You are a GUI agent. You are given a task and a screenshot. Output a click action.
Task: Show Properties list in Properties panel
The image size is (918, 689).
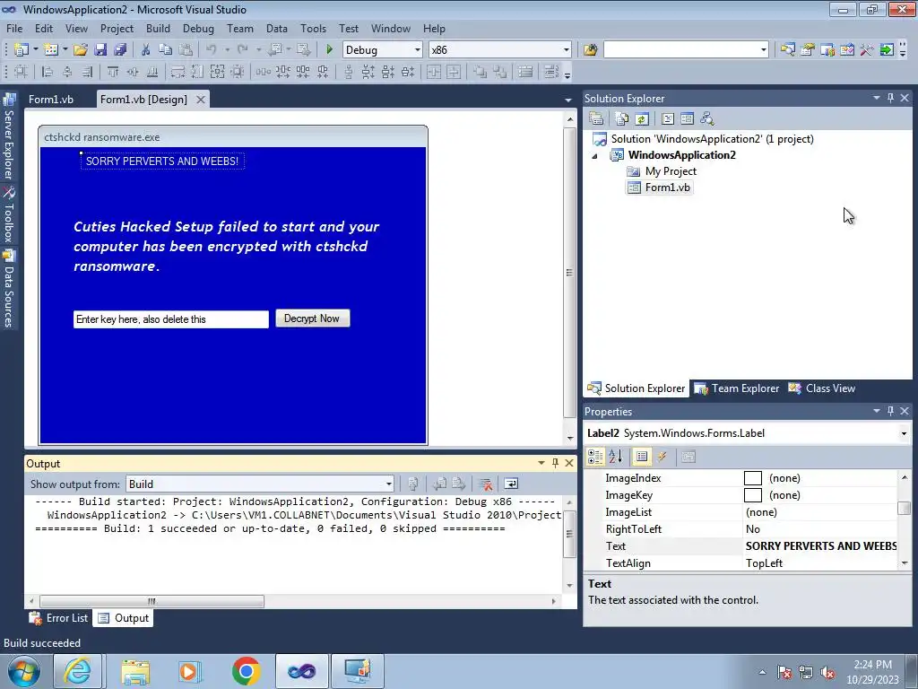click(642, 457)
